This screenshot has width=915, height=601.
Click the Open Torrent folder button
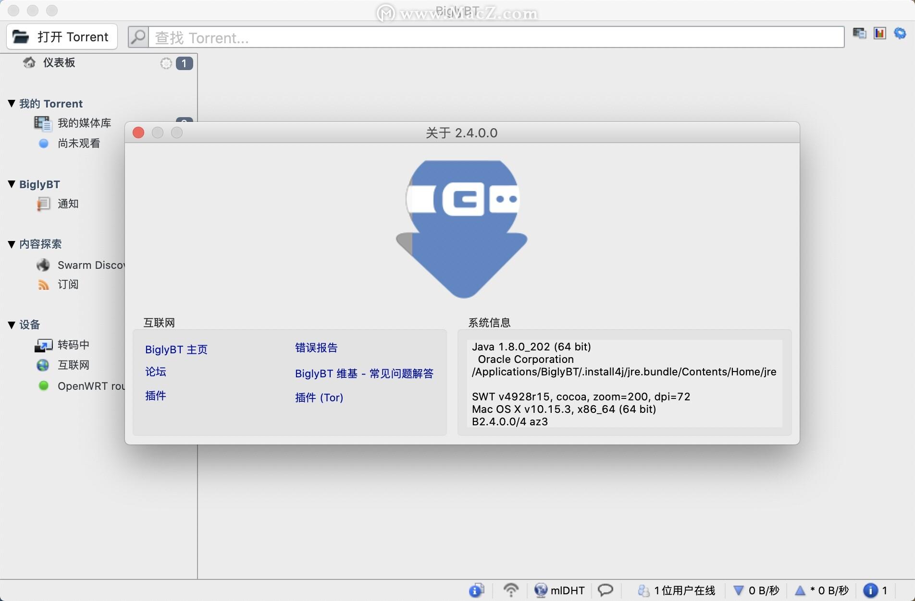point(62,36)
